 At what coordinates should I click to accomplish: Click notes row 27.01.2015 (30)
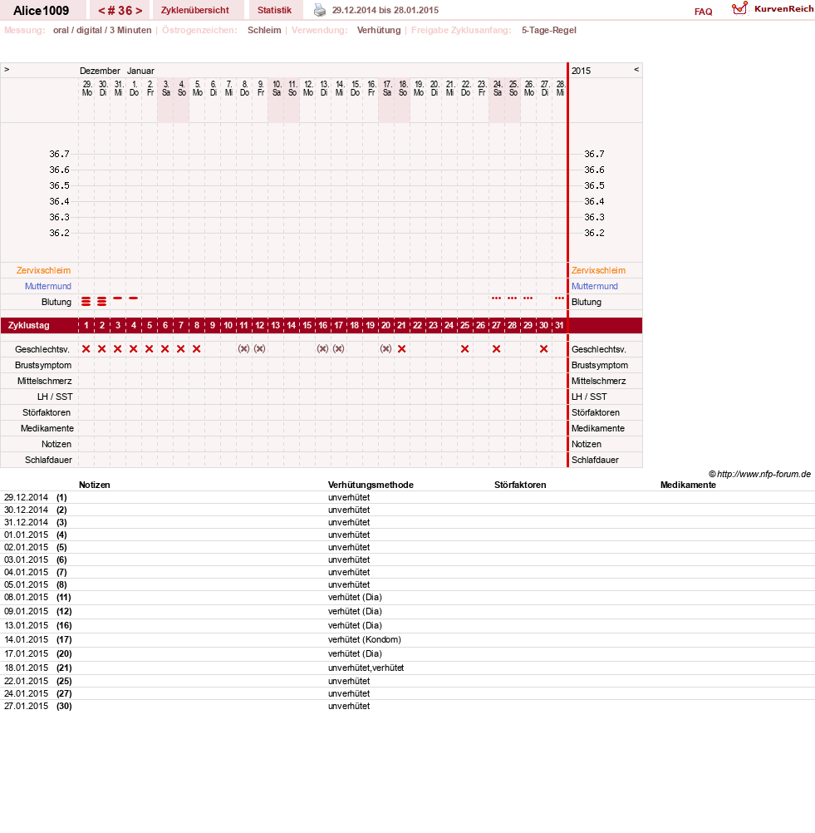(x=407, y=706)
